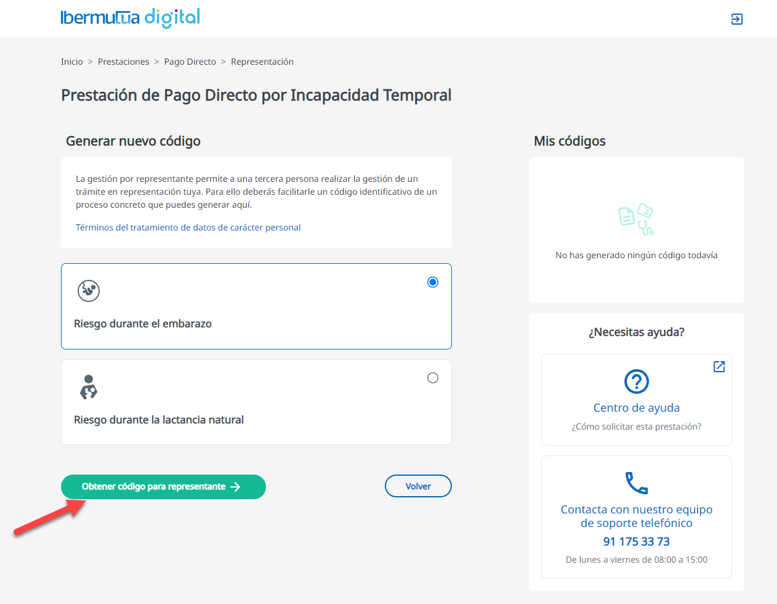777x604 pixels.
Task: Click Contacta con nuestro equipo de soporte telefónico
Action: [636, 516]
